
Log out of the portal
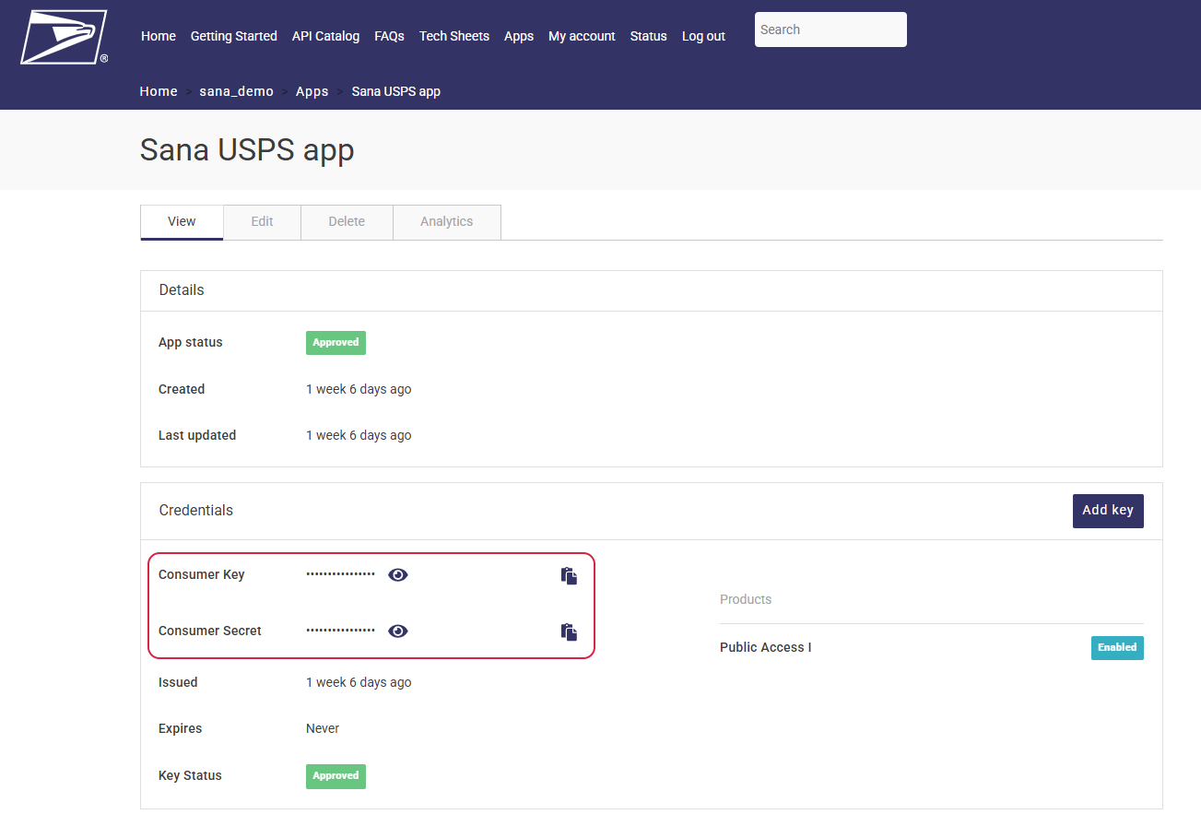click(x=703, y=36)
